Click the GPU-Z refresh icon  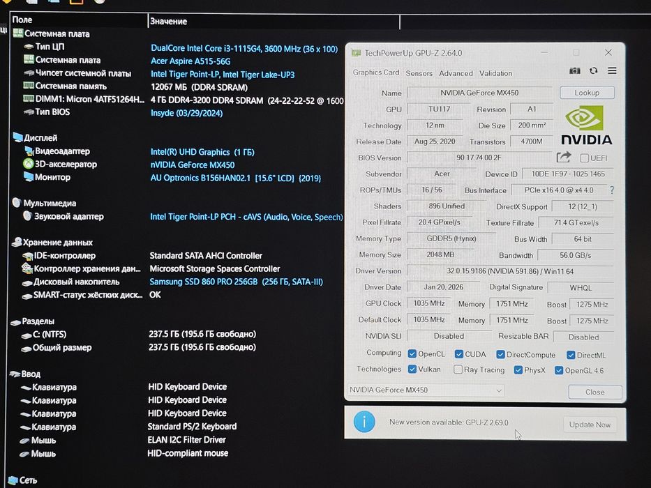coord(593,70)
